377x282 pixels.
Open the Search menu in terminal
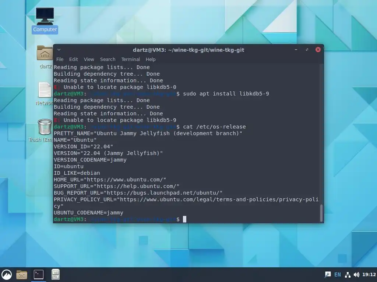[x=108, y=59]
